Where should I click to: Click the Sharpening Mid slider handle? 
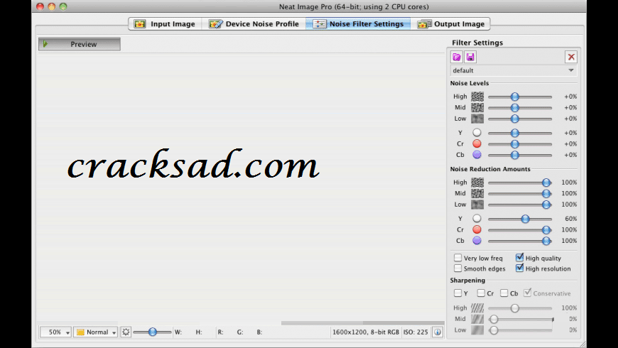pos(494,319)
